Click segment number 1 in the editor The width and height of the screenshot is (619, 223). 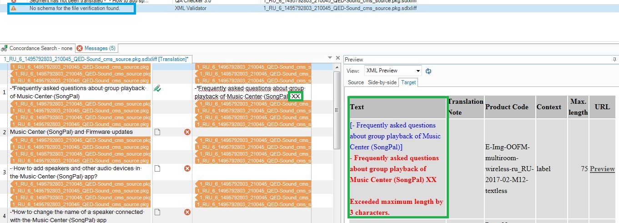pos(4,92)
